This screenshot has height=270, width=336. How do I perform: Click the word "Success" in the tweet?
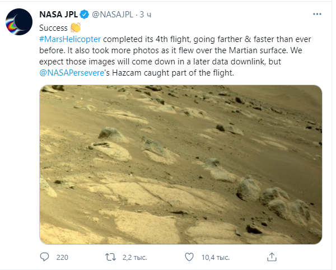pyautogui.click(x=53, y=27)
